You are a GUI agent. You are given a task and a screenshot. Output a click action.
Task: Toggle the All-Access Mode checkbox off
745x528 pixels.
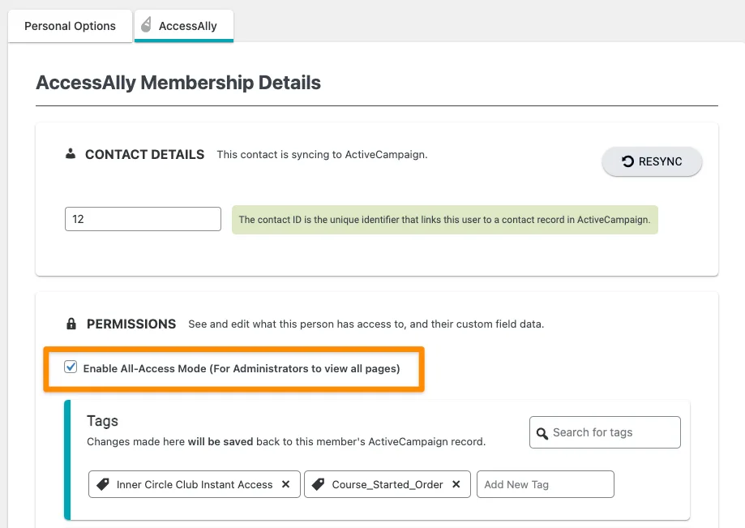pos(71,367)
